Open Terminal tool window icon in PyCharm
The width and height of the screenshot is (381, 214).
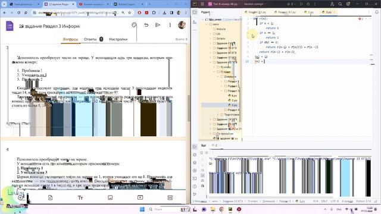[x=195, y=178]
